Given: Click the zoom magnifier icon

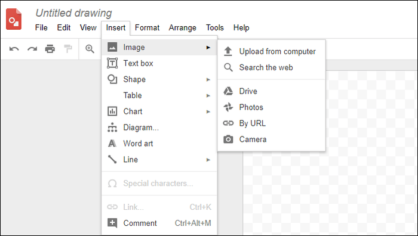Looking at the screenshot, I should pos(90,49).
